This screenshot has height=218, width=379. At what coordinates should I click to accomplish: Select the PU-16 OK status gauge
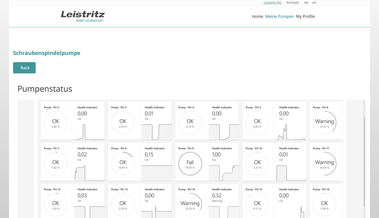pos(325,205)
